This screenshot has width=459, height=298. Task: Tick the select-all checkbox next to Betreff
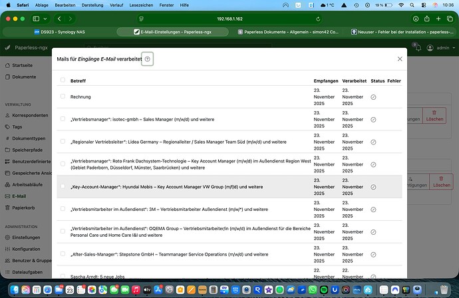pyautogui.click(x=63, y=80)
